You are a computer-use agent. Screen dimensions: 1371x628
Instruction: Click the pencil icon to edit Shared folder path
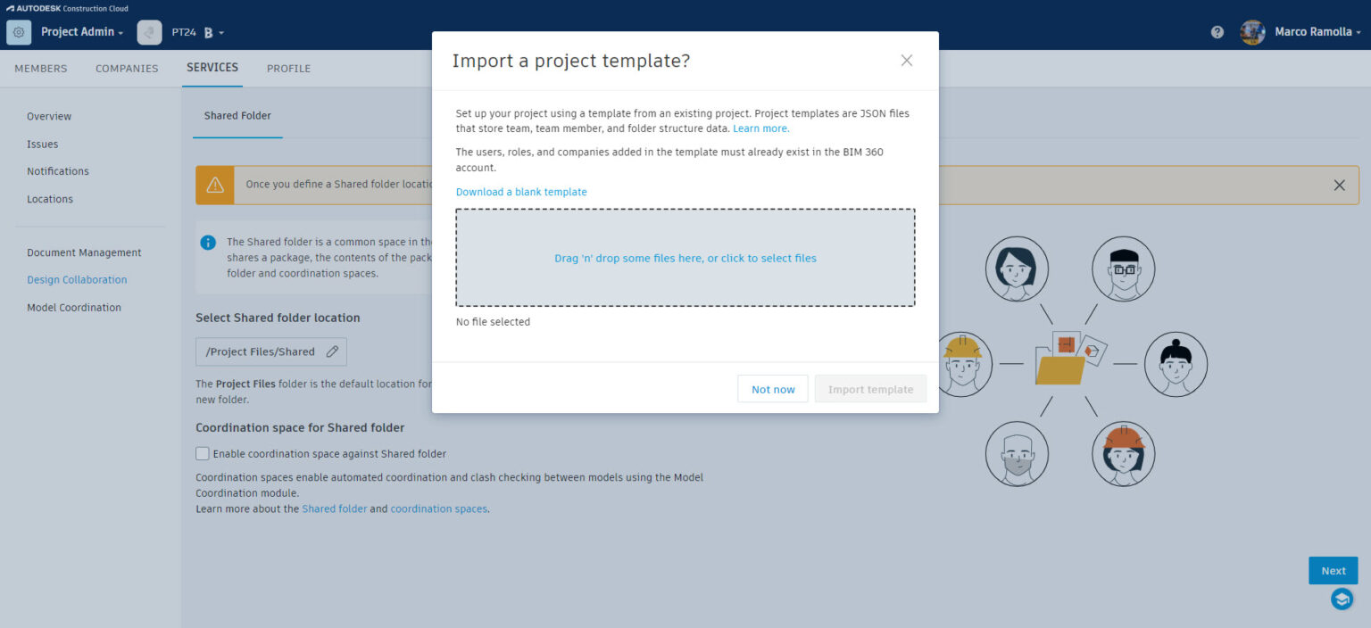332,351
